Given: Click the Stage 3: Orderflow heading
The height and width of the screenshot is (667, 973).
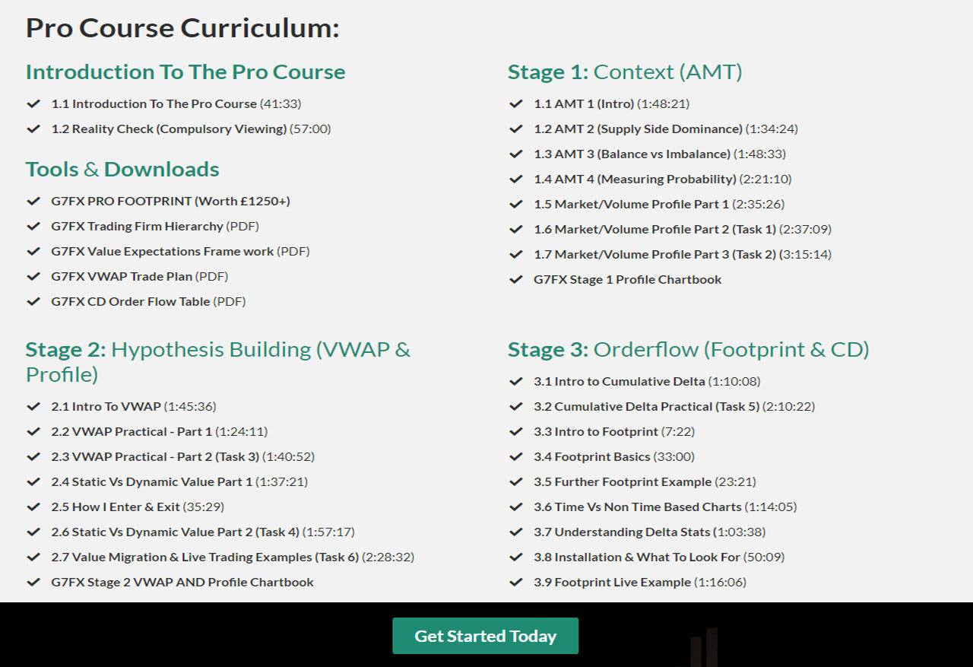Looking at the screenshot, I should pos(688,349).
